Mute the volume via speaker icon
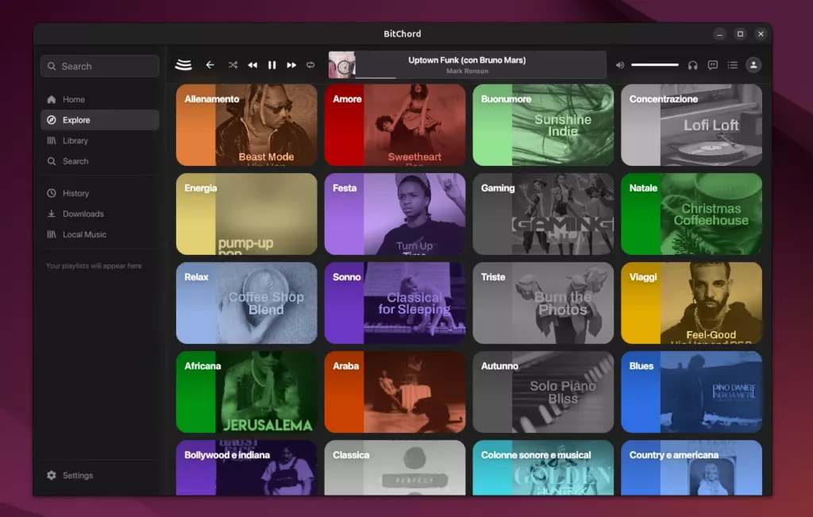Viewport: 813px width, 517px height. (x=619, y=65)
